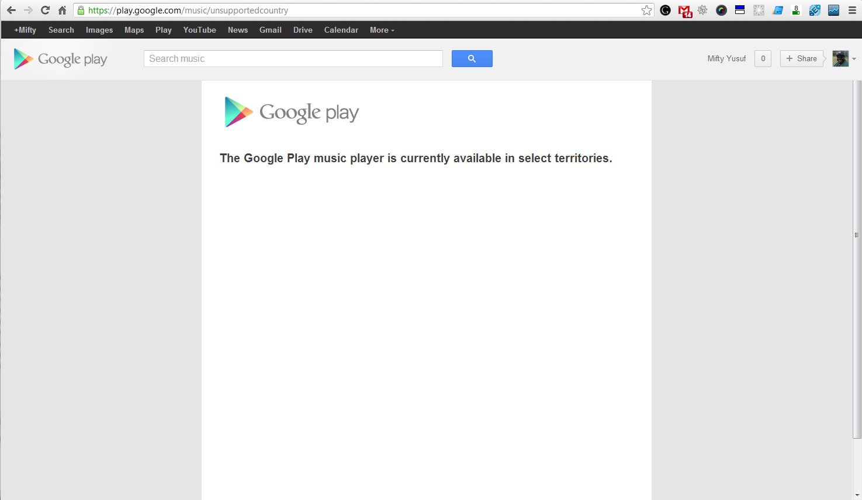Click the gray loading spinner extension icon
Screen dimensions: 862x500
[x=759, y=10]
